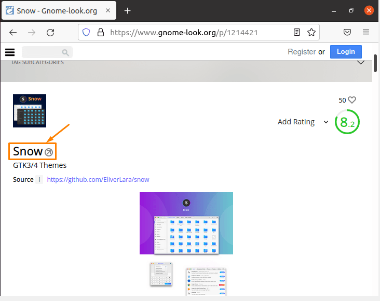
Task: Open the software list preview thumbnail
Action: [x=206, y=282]
